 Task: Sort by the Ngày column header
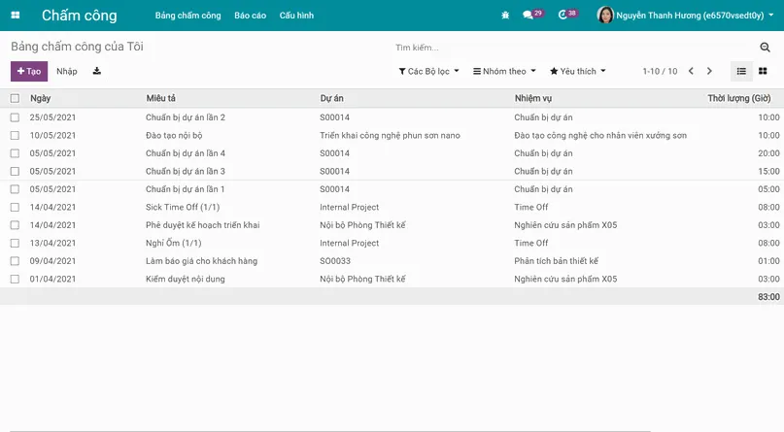41,98
